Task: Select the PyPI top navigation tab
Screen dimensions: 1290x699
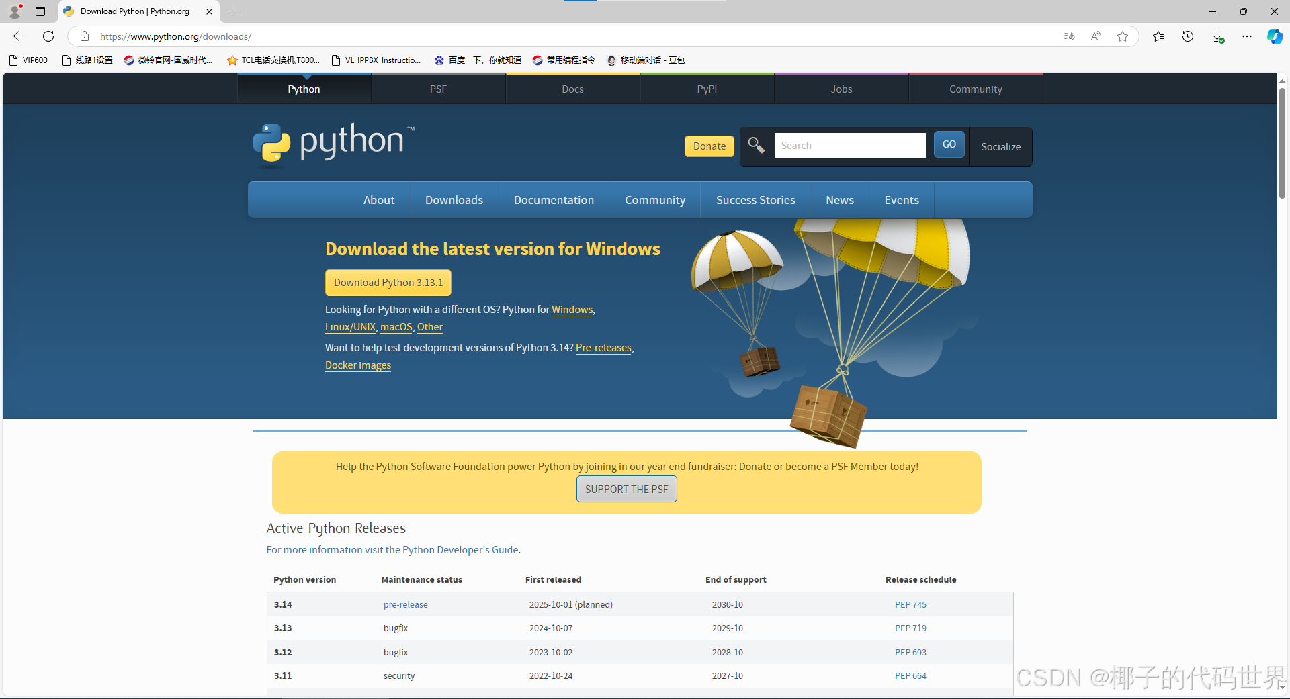Action: coord(707,89)
